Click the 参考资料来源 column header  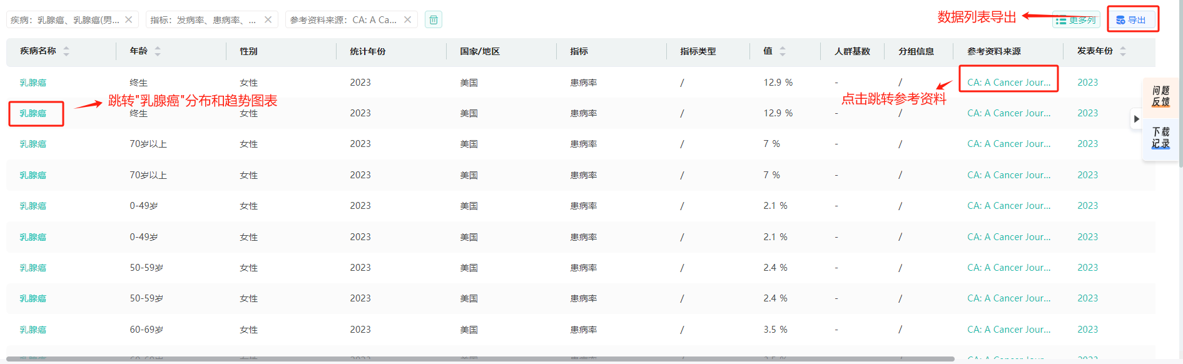993,51
